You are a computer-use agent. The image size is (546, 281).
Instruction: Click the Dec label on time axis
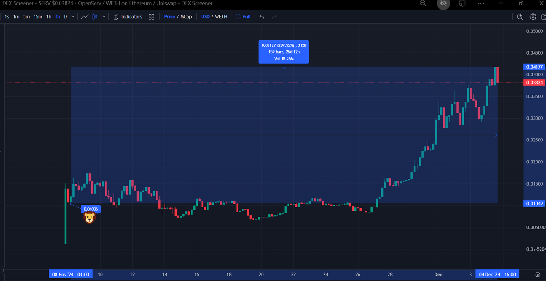[x=438, y=275]
